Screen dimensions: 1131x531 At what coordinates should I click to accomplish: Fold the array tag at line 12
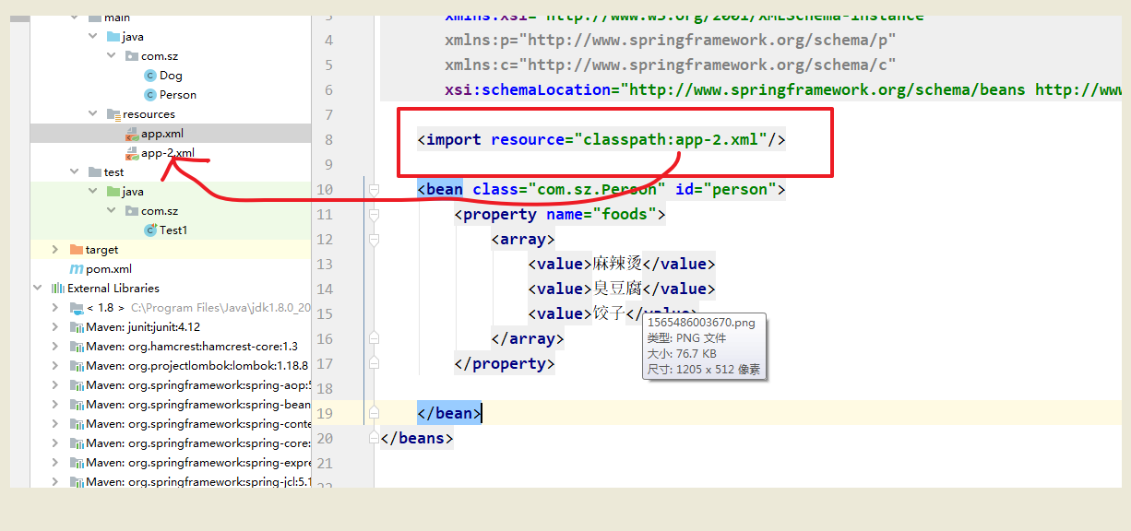click(x=374, y=240)
